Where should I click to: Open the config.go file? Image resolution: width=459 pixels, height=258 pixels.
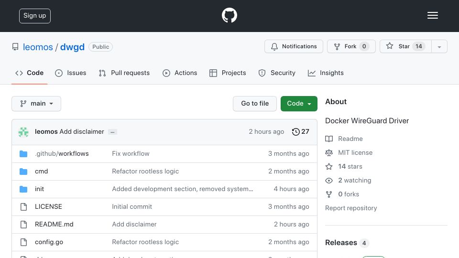click(x=49, y=242)
